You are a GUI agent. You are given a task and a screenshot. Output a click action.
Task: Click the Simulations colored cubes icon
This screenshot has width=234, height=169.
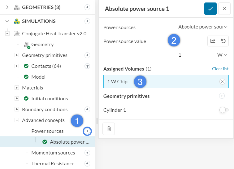(17, 21)
